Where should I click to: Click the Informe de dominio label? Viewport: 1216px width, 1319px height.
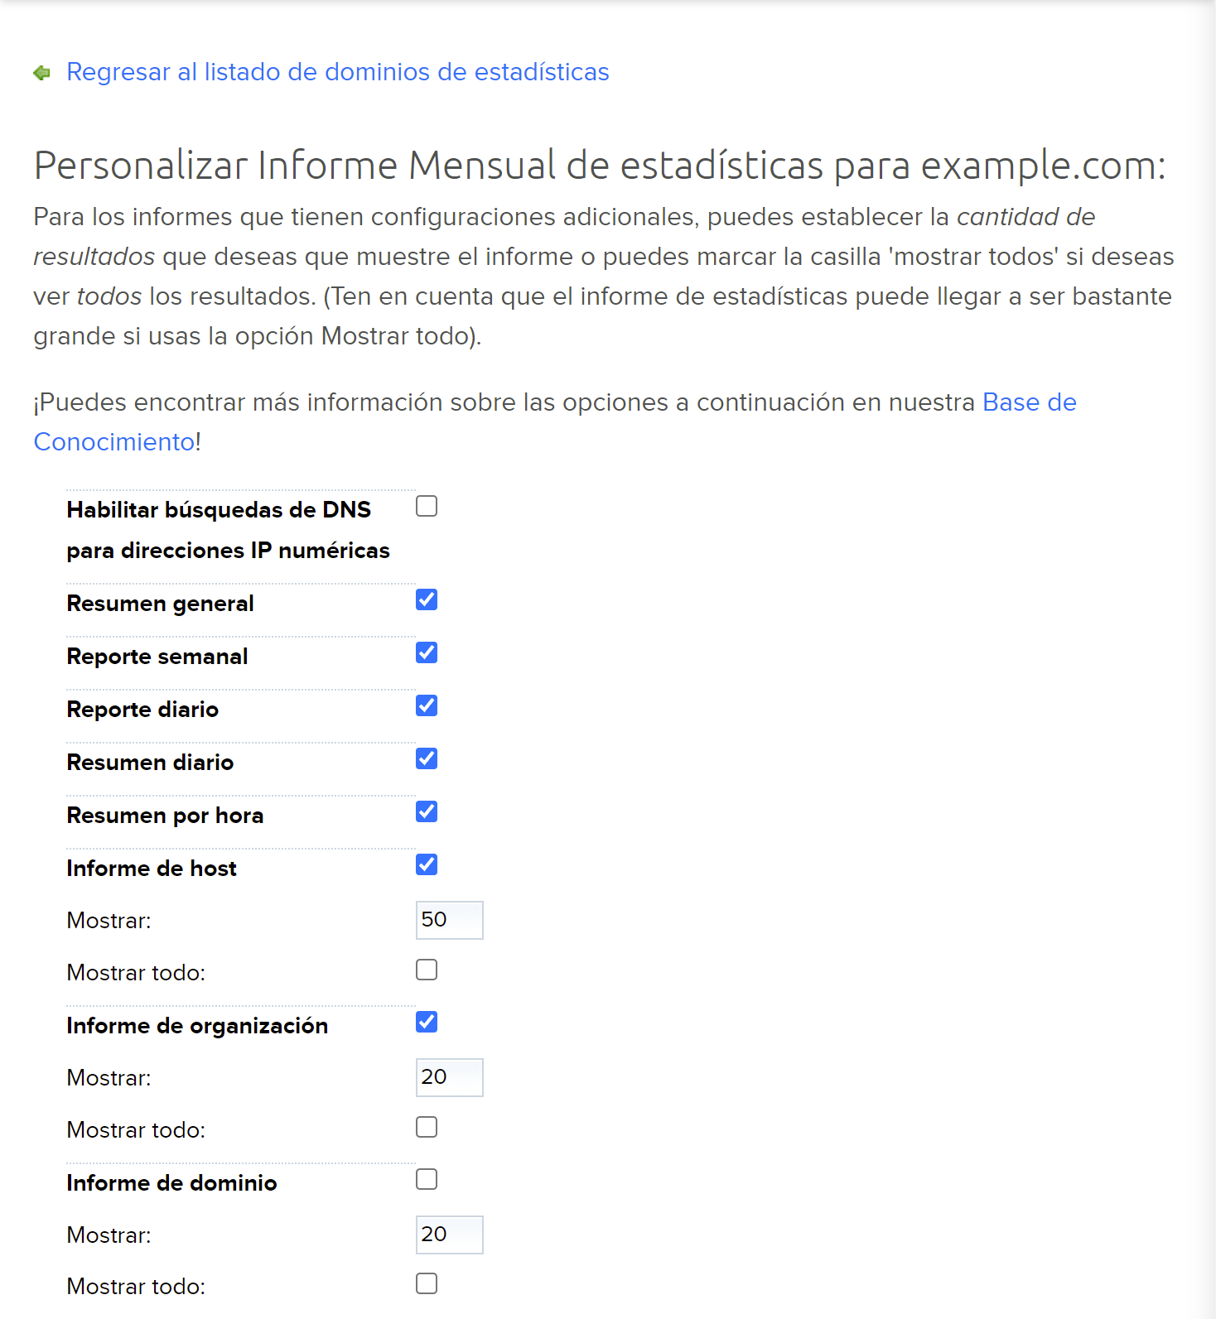click(x=171, y=1182)
